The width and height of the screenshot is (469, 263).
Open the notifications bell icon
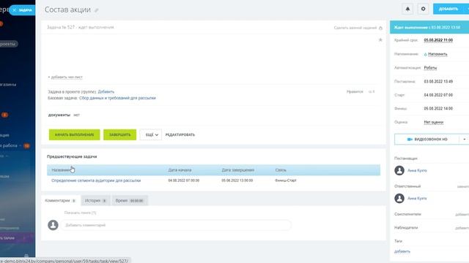tap(407, 9)
